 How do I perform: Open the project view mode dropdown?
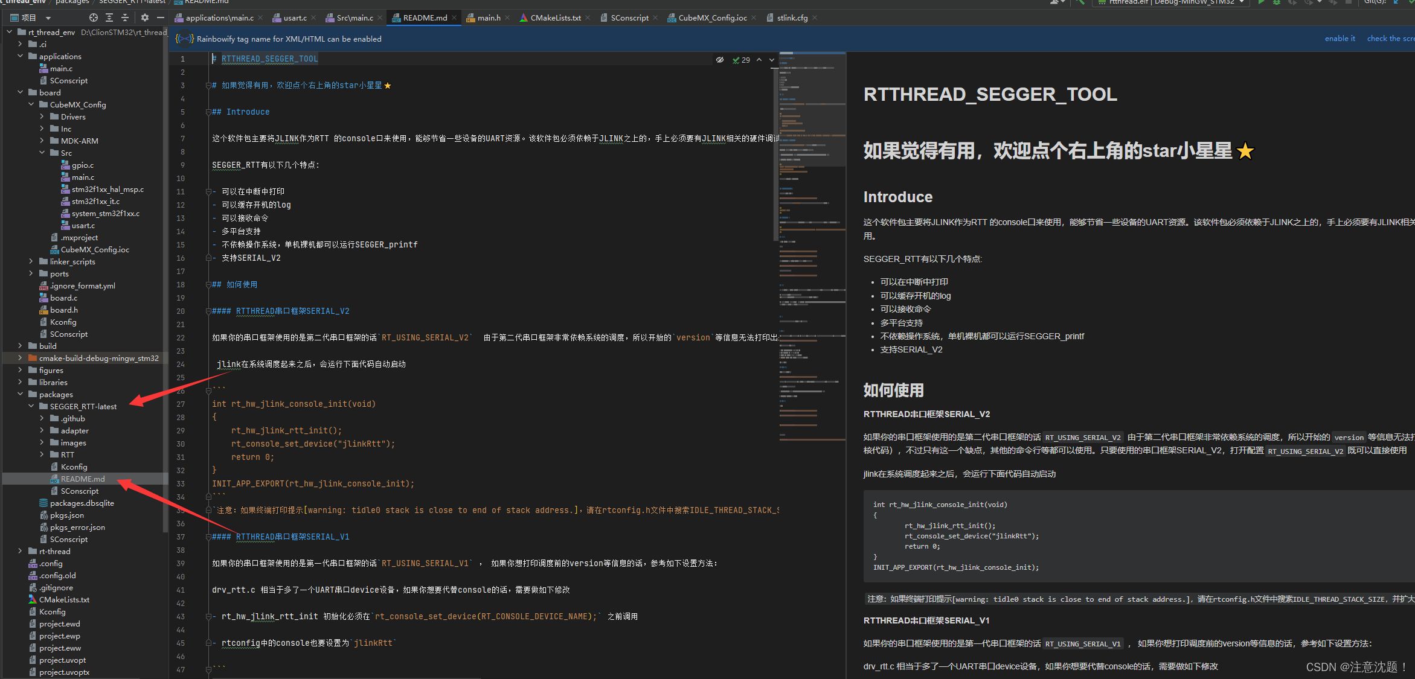tap(48, 18)
